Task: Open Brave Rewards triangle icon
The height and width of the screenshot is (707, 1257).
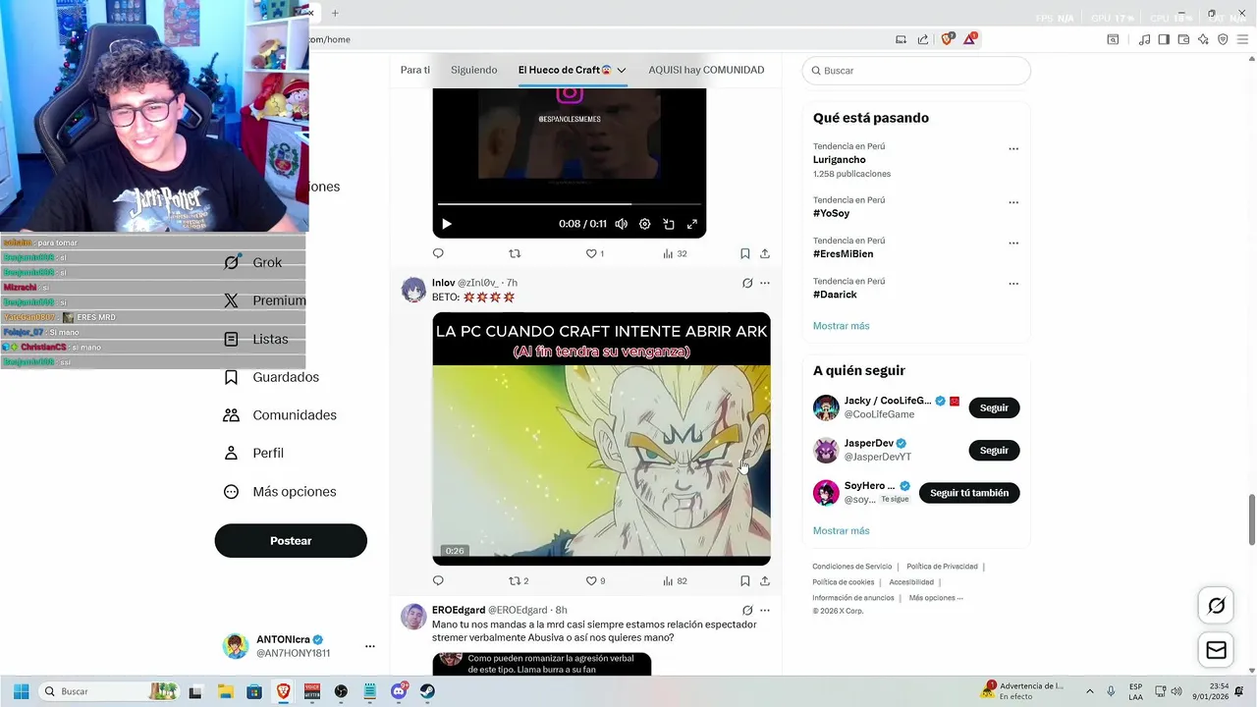Action: (970, 39)
